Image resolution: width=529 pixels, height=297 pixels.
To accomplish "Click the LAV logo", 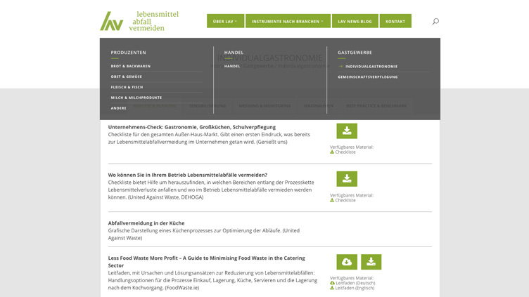I will point(112,21).
